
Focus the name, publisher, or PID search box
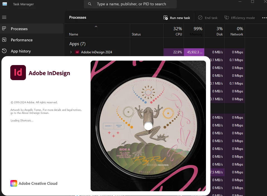tap(130, 4)
